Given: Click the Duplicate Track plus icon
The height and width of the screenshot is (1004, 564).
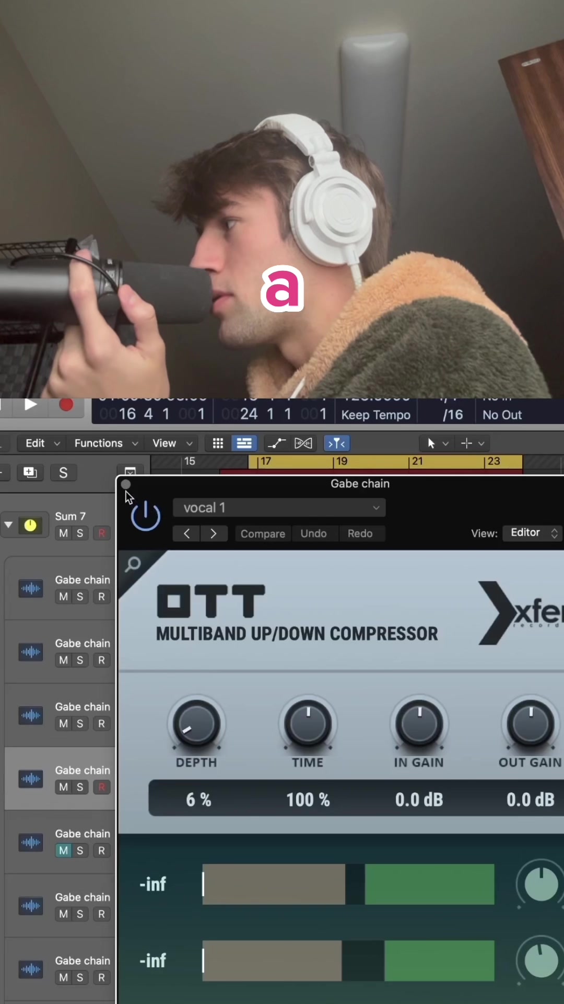Looking at the screenshot, I should pyautogui.click(x=30, y=473).
